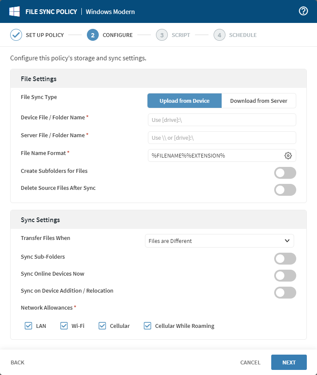Click the Device File / Folder Name field
The width and height of the screenshot is (317, 375).
[x=222, y=120]
